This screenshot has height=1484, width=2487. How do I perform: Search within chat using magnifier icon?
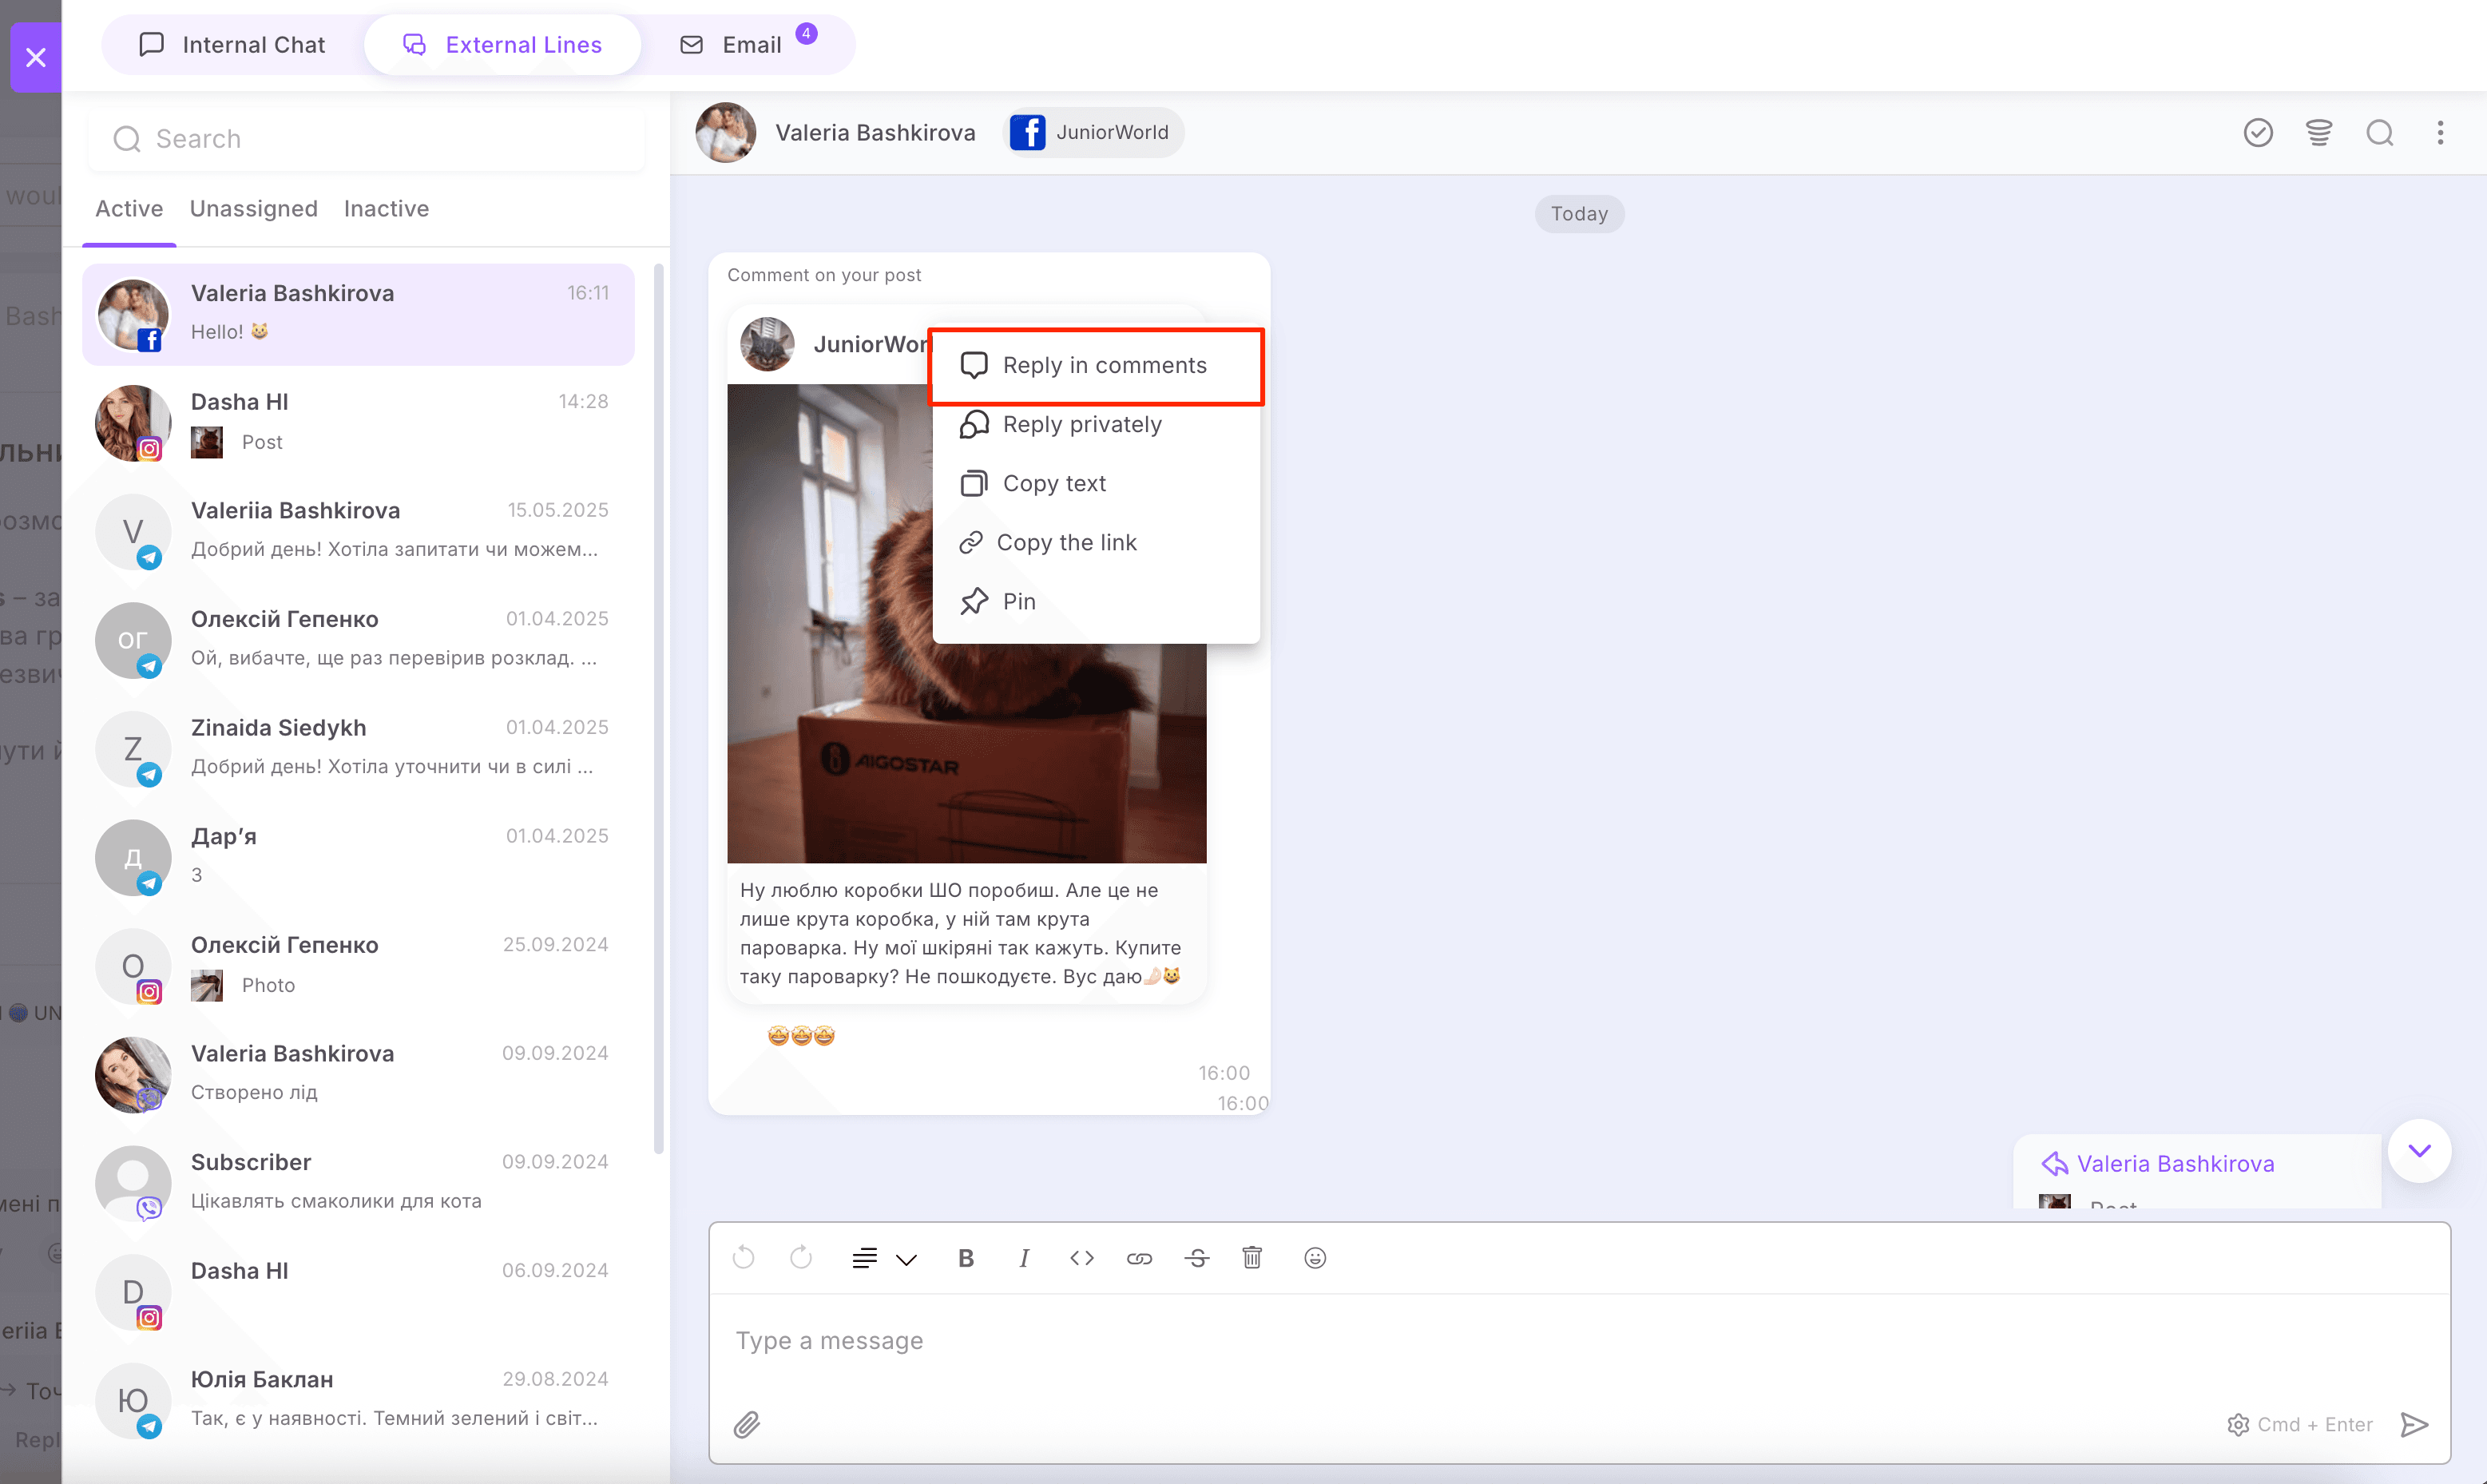[2380, 133]
